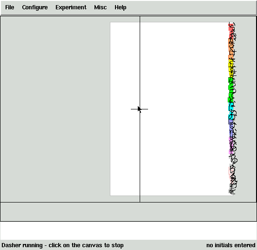Open the Misc menu
The image size is (257, 250).
click(x=100, y=7)
